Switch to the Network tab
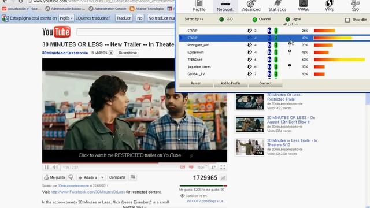The width and height of the screenshot is (370, 208). pos(225,6)
